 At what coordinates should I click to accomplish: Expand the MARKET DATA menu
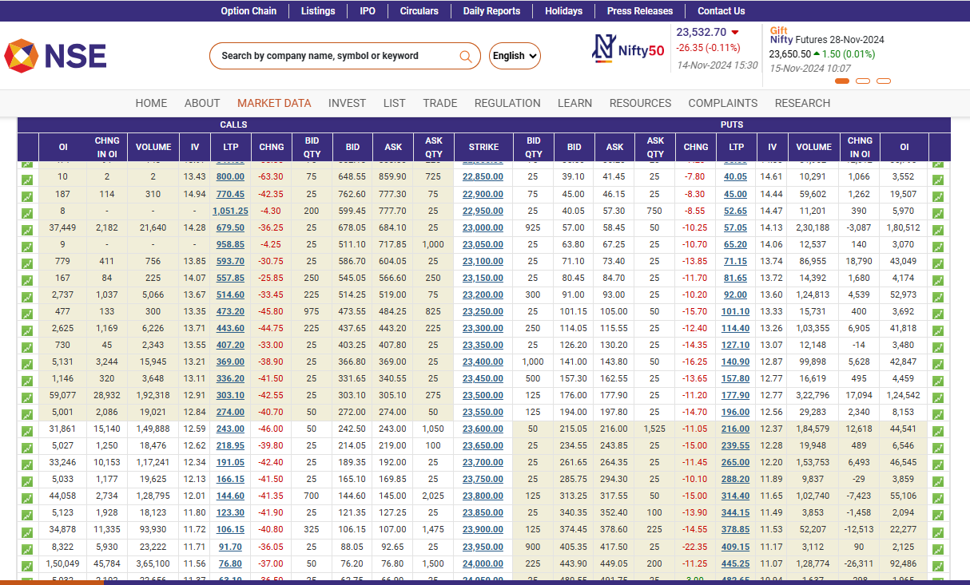274,103
